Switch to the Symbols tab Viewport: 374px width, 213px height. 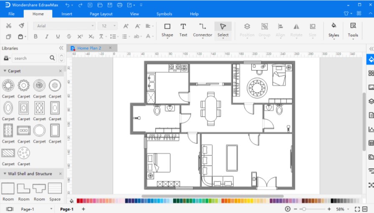164,14
